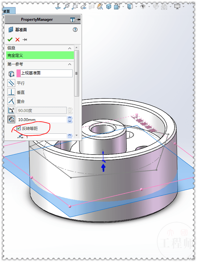Click the PropertyManager title bar
The height and width of the screenshot is (262, 197).
(43, 19)
